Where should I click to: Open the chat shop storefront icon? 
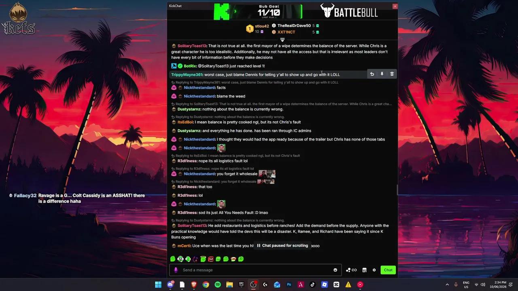[364, 270]
